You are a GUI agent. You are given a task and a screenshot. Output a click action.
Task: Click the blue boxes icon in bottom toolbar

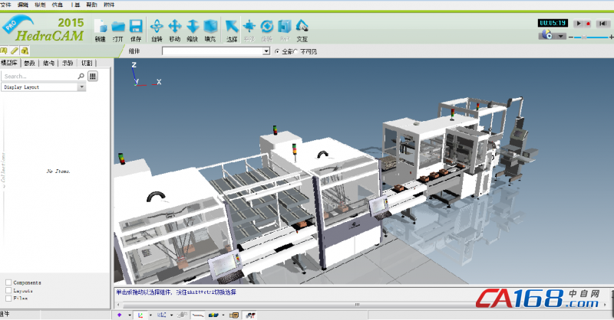coord(213,315)
